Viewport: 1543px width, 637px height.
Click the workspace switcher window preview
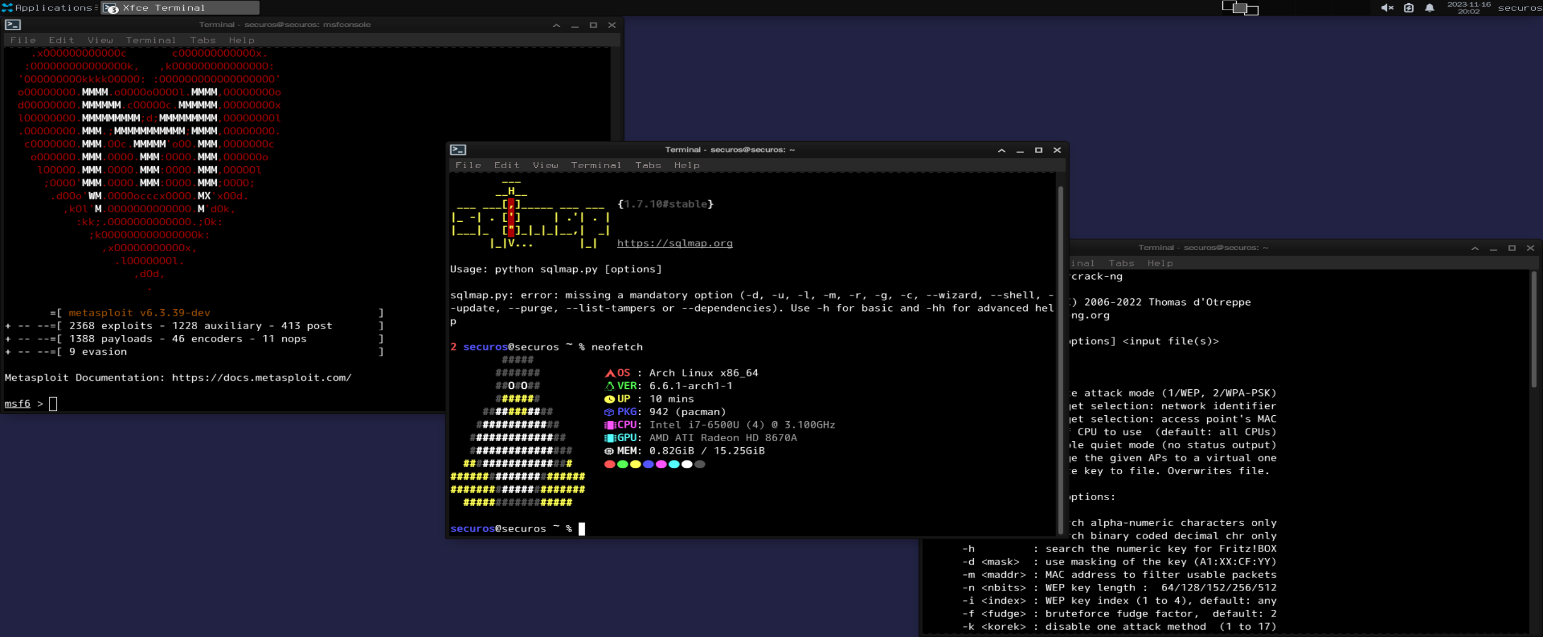coord(1240,8)
